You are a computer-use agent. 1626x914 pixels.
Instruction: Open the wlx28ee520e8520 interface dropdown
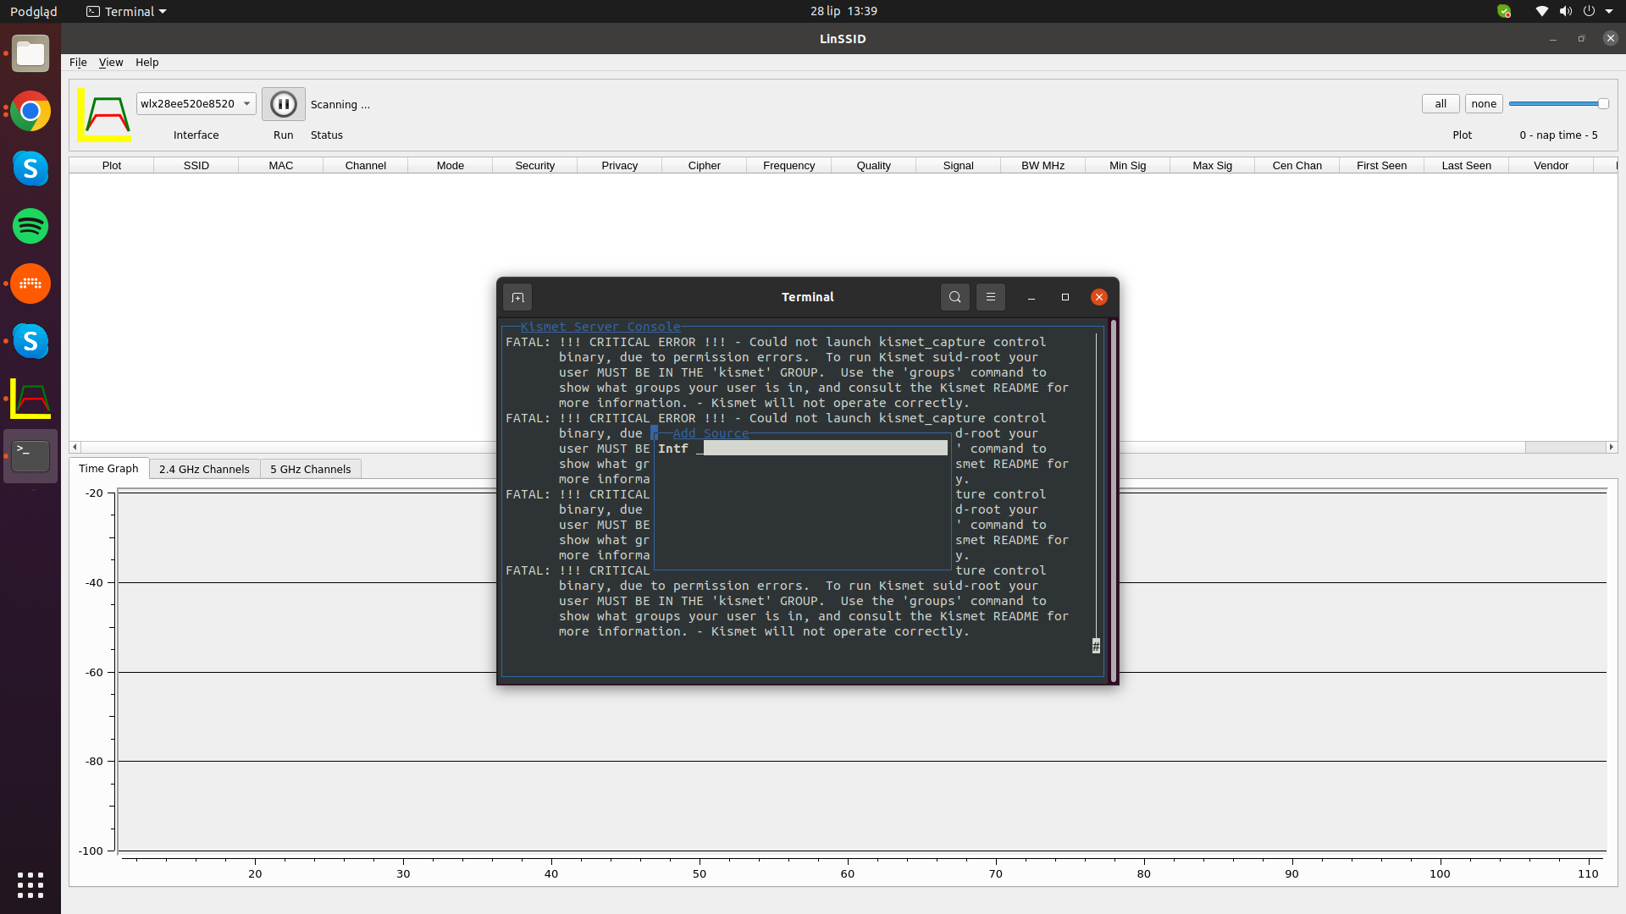[x=196, y=104]
